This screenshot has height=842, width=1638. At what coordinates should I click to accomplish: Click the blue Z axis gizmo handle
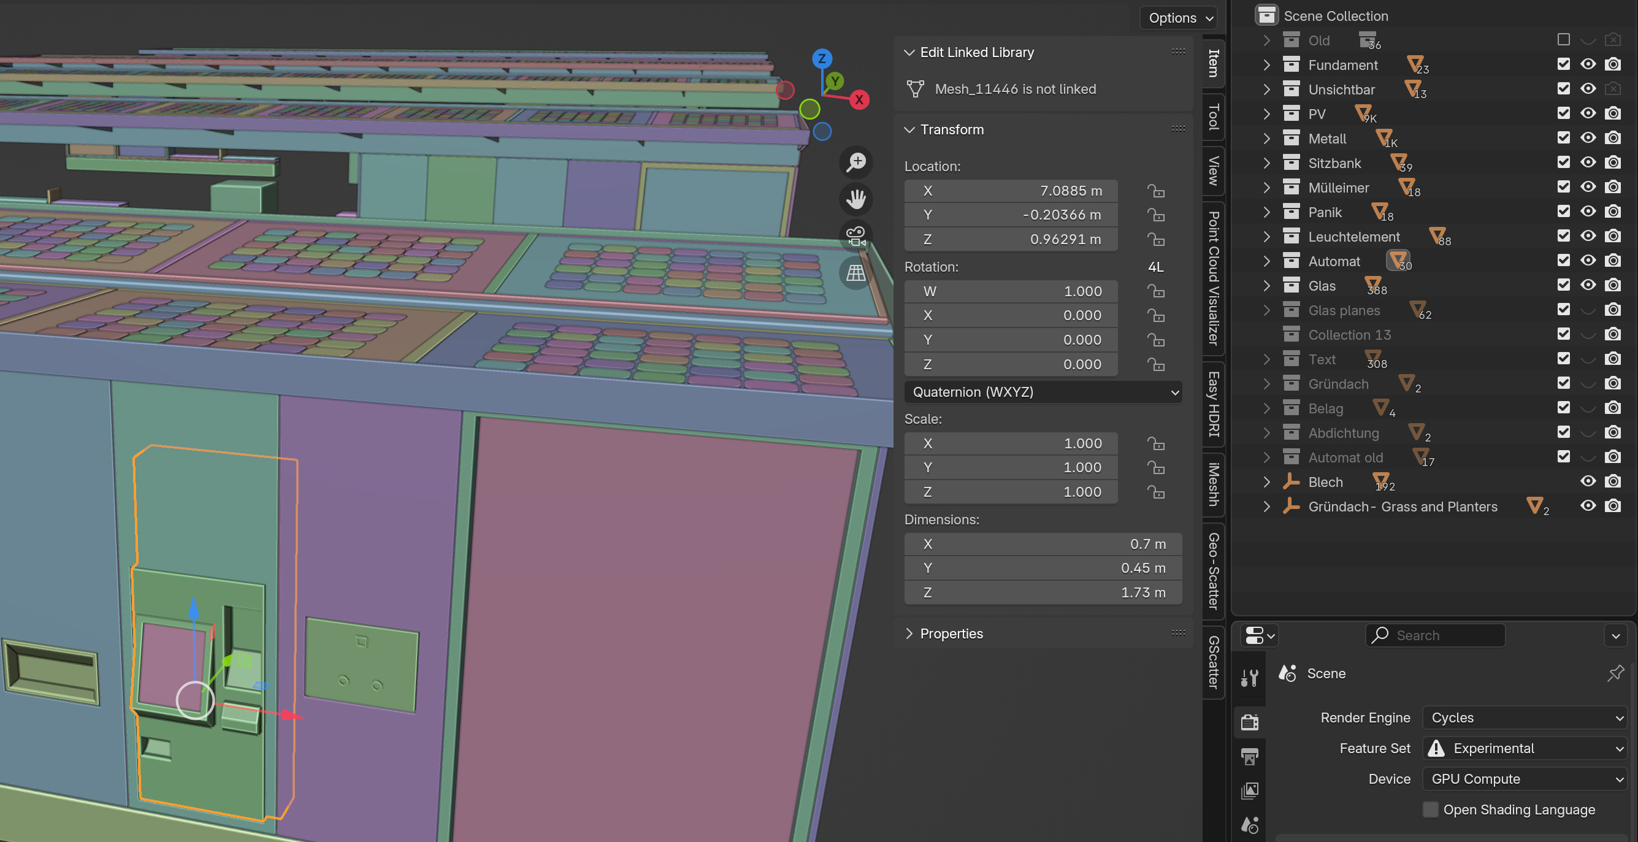[822, 58]
